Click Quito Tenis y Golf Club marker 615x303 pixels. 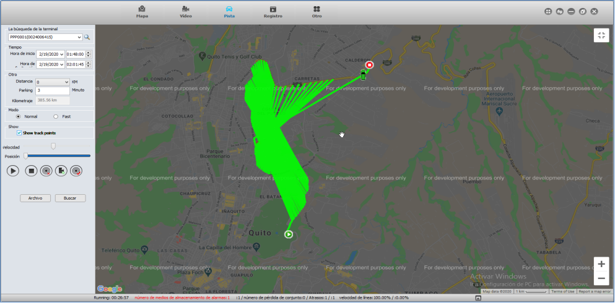pos(203,56)
